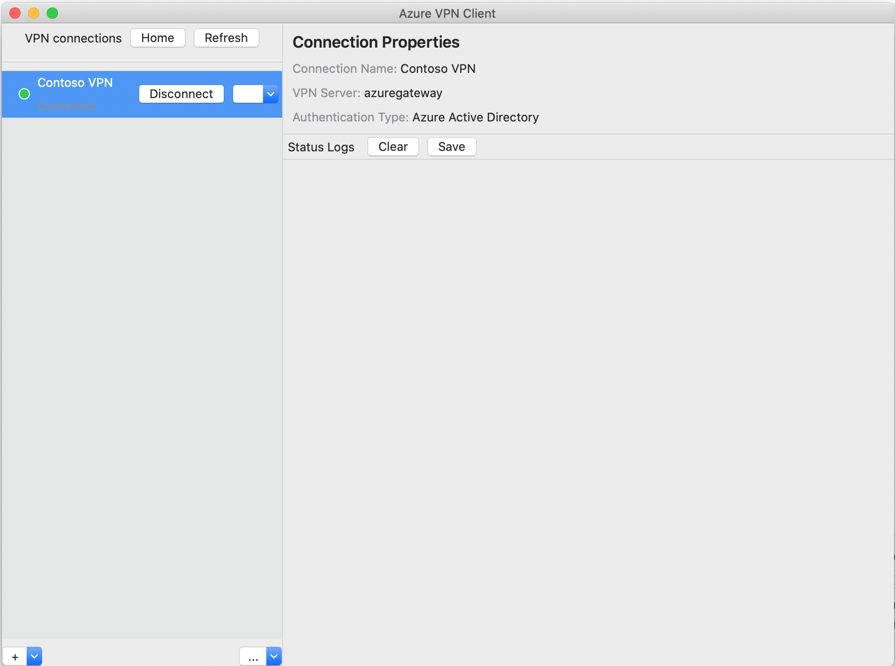Close the Azure VPN Client window
This screenshot has height=666, width=895.
point(15,13)
